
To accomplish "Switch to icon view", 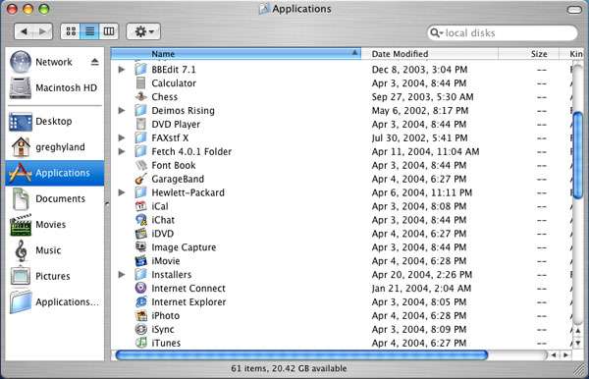I will 71,31.
